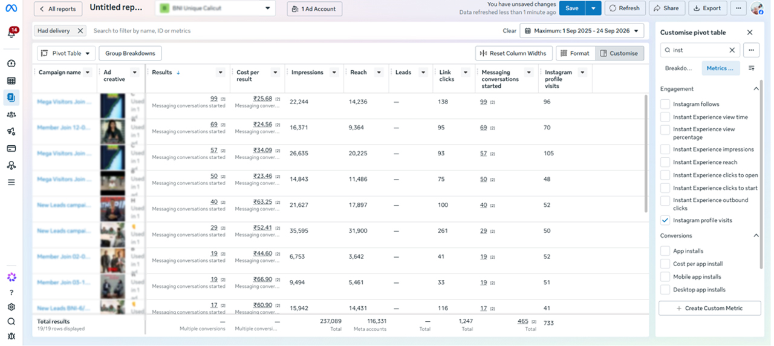Click the purple AI sparkle icon in sidebar
Viewport: 774px width, 346px height.
11,277
